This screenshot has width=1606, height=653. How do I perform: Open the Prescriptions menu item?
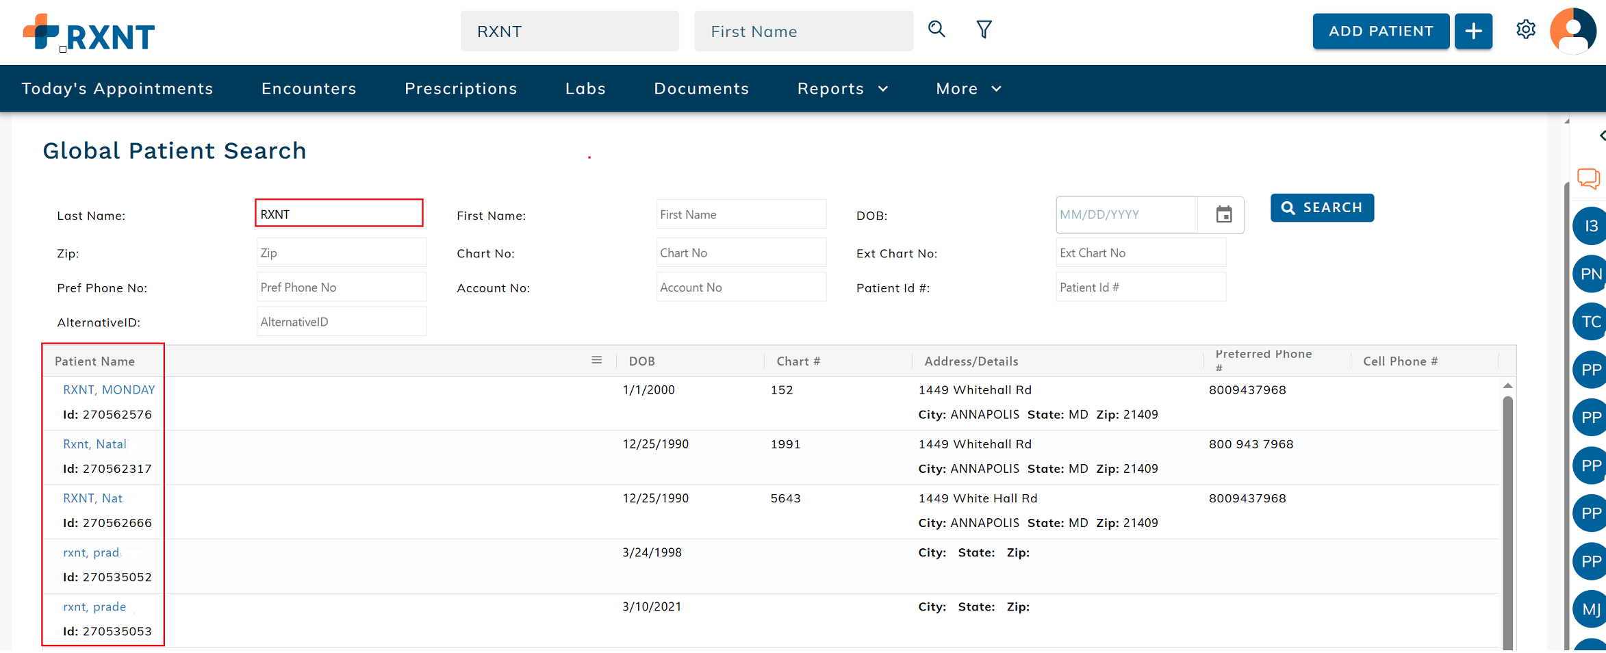pyautogui.click(x=461, y=89)
